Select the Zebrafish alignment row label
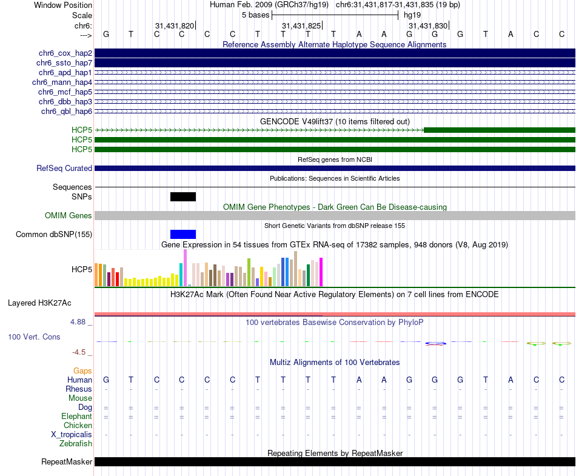576x476 pixels. (76, 443)
